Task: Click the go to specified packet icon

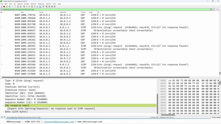Action: tap(32, 7)
